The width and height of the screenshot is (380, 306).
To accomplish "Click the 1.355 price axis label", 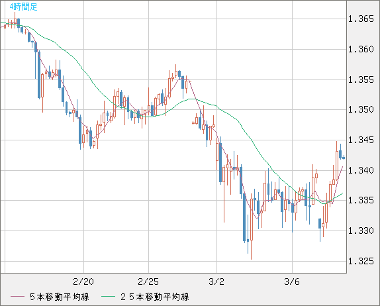I will [361, 79].
